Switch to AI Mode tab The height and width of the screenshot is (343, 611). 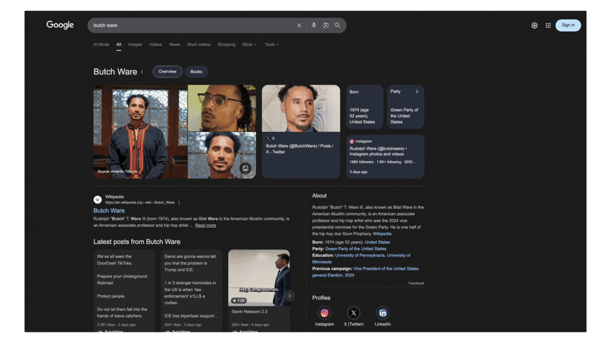(x=101, y=44)
